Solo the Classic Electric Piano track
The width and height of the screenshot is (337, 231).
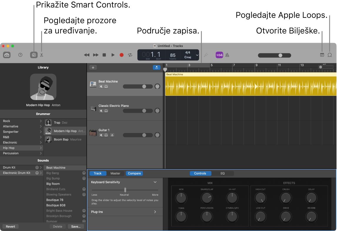pos(106,111)
